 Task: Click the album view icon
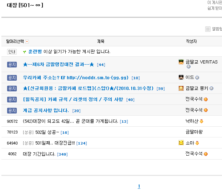click(x=208, y=29)
